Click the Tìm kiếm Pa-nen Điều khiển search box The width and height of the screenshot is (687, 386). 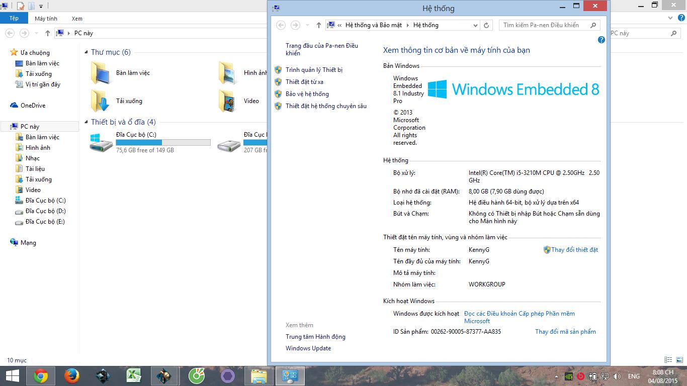pyautogui.click(x=545, y=25)
